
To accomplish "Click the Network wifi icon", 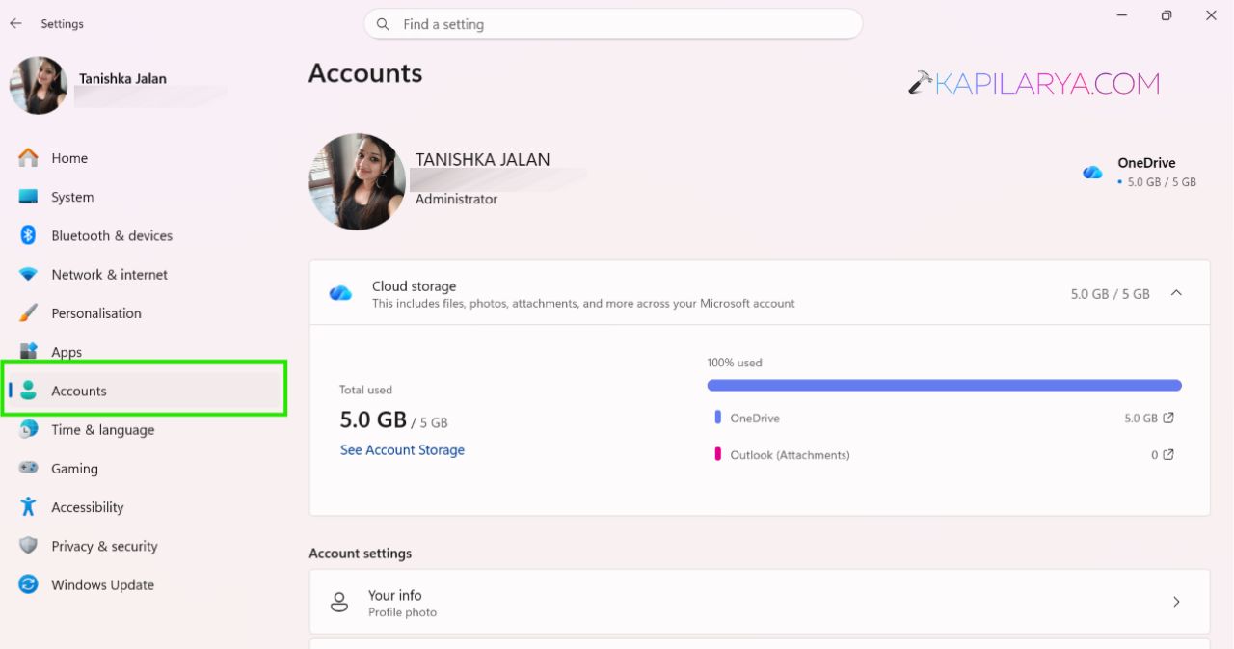I will 29,274.
